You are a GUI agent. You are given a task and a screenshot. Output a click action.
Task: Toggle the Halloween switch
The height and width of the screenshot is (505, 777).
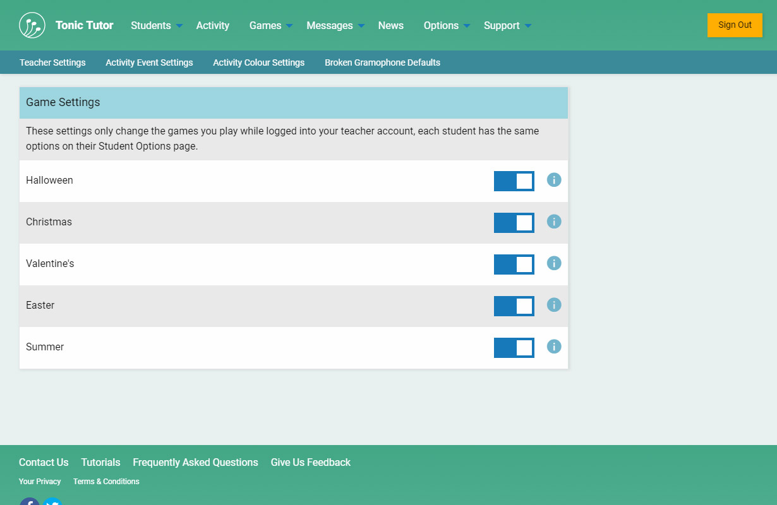(514, 181)
